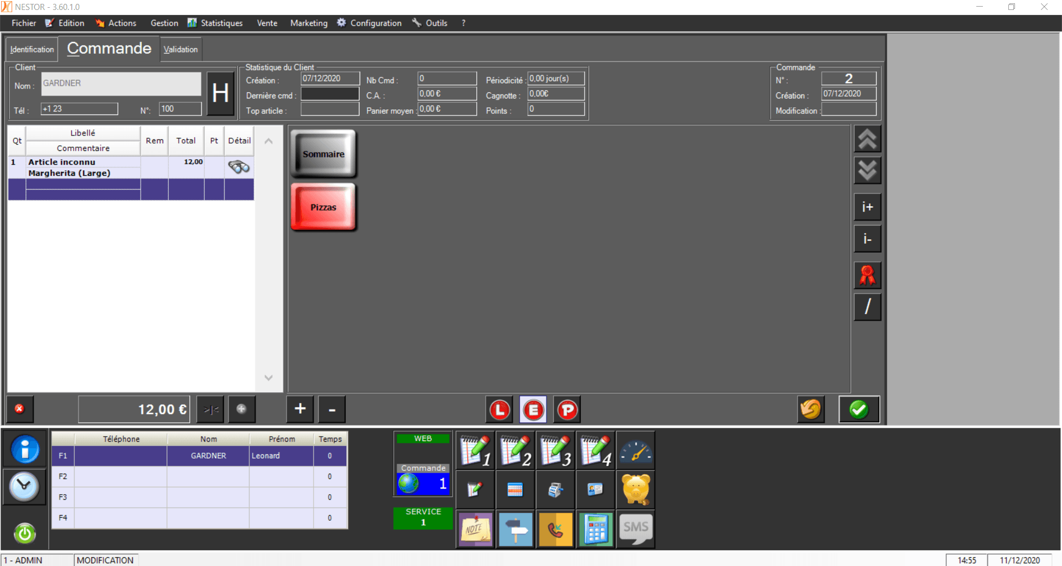The width and height of the screenshot is (1062, 566).
Task: Click the Sommaire button
Action: point(323,154)
